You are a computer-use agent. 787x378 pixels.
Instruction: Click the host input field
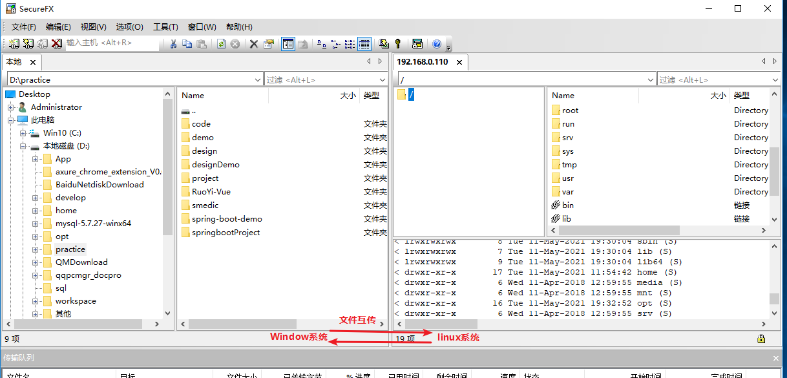pos(112,43)
